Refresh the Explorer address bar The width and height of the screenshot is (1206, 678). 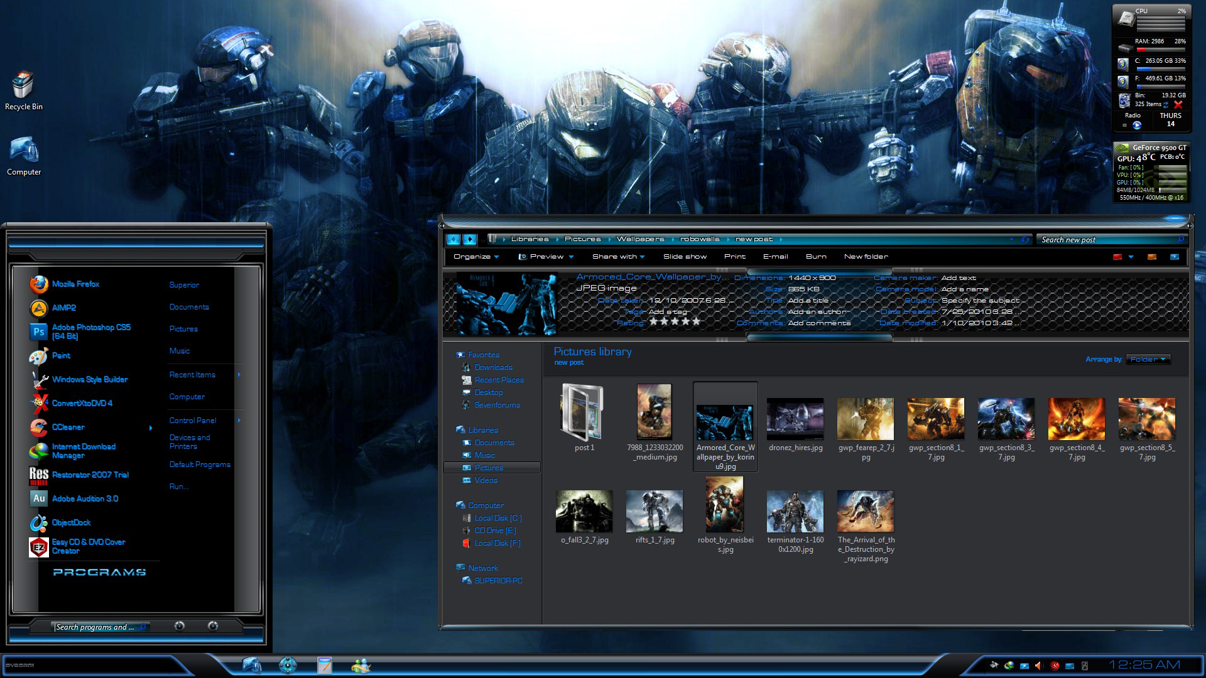(1025, 239)
